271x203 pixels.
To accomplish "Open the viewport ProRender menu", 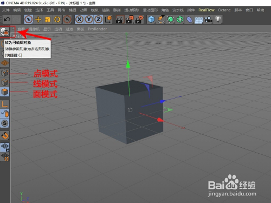I will pyautogui.click(x=97, y=29).
